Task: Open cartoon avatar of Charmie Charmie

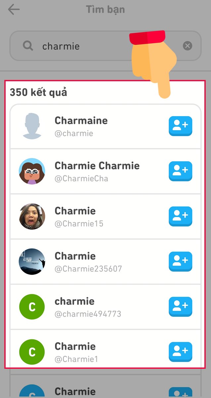Action: (x=32, y=171)
